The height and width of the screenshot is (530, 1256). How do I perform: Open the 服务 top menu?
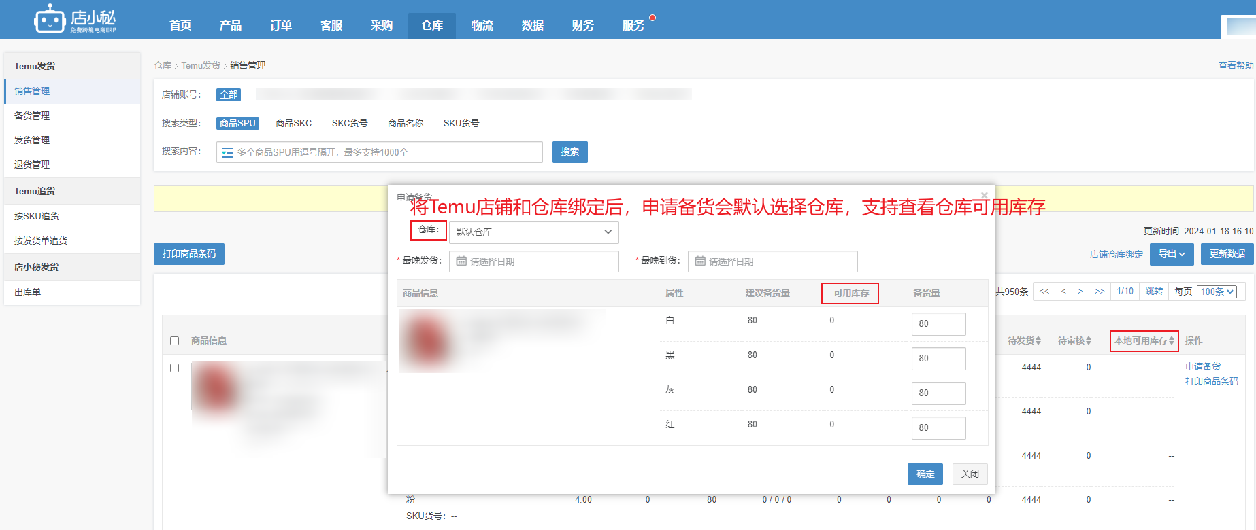click(x=633, y=25)
